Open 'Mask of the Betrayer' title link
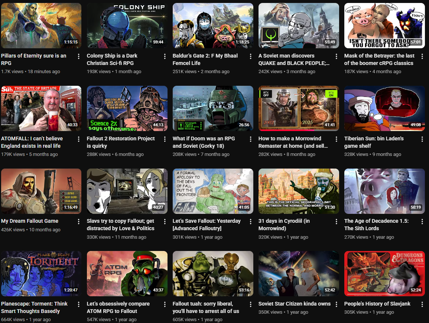Viewport: 429px width, 323px height. coord(379,59)
